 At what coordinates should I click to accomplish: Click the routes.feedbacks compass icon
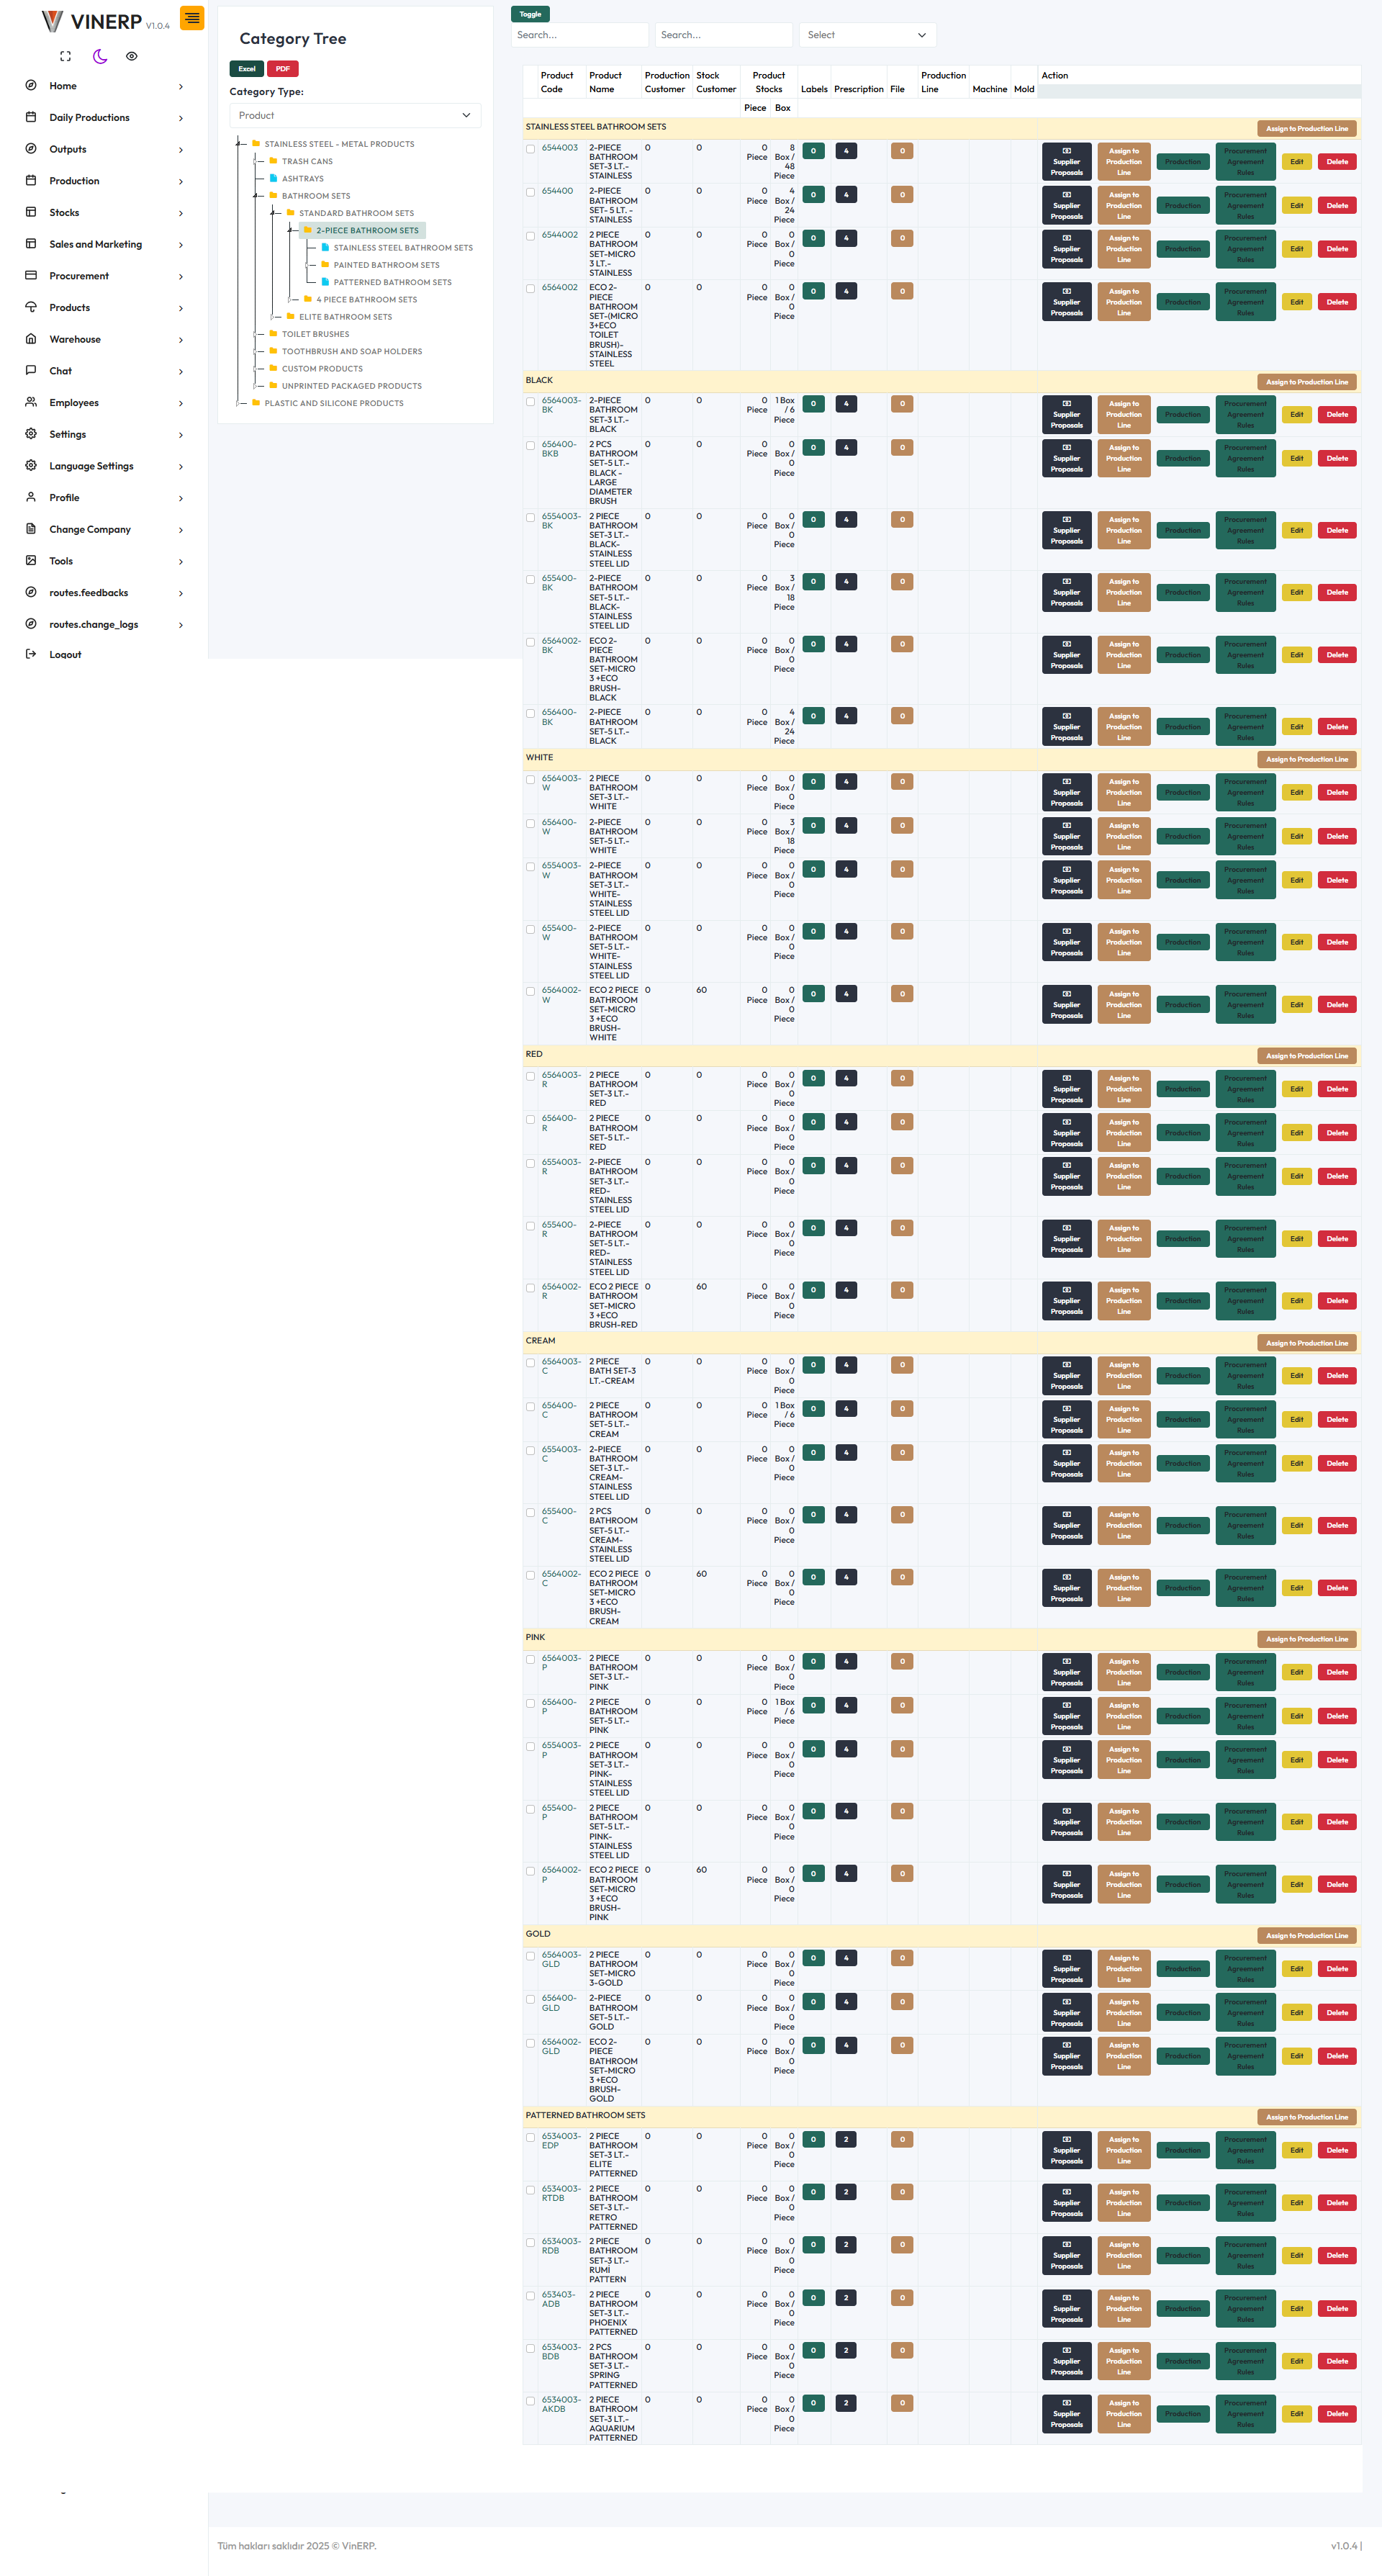31,592
